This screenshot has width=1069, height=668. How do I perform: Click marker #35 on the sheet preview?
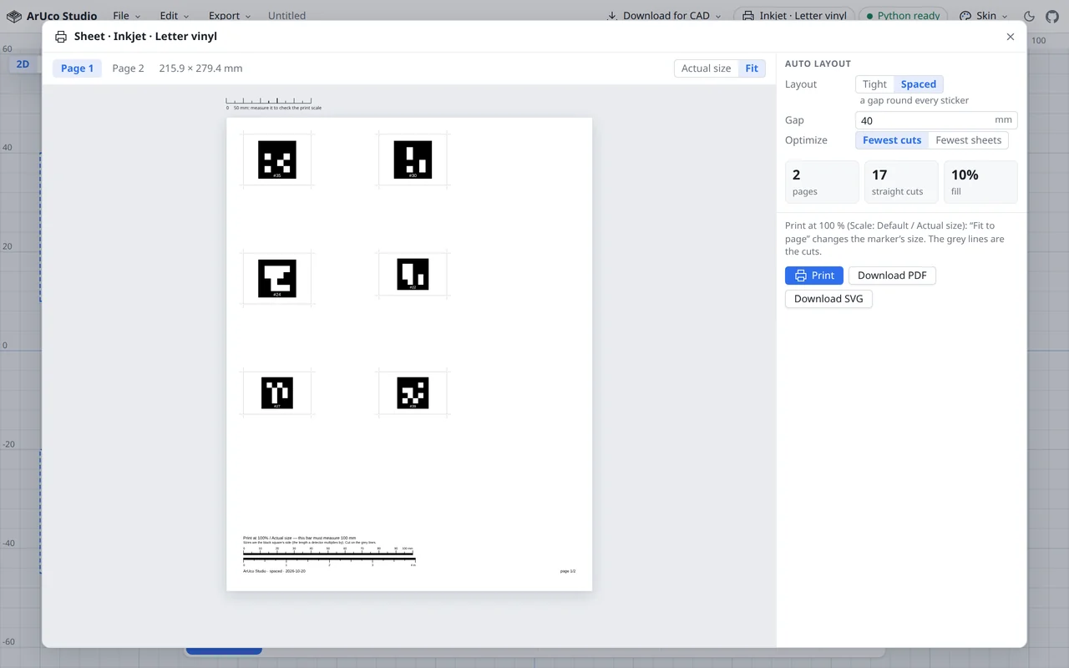coord(277,159)
